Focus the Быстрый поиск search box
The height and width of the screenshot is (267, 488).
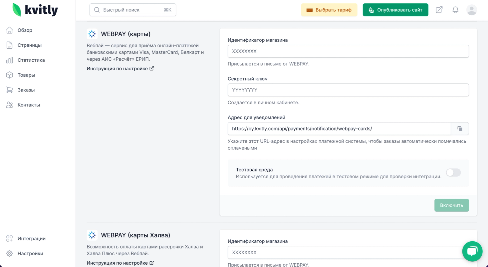point(132,10)
